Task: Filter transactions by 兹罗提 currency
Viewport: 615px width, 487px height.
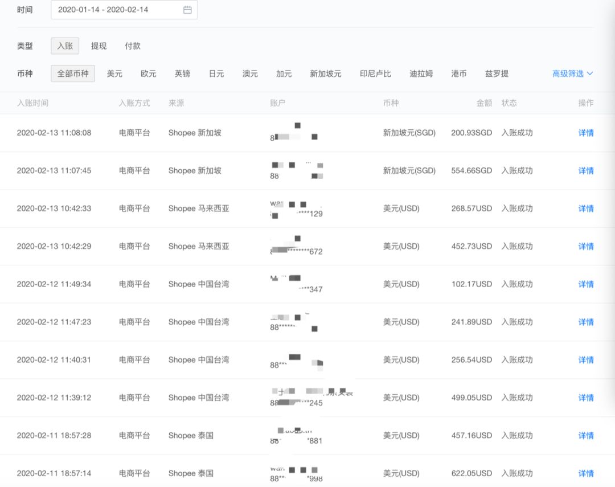Action: click(495, 73)
